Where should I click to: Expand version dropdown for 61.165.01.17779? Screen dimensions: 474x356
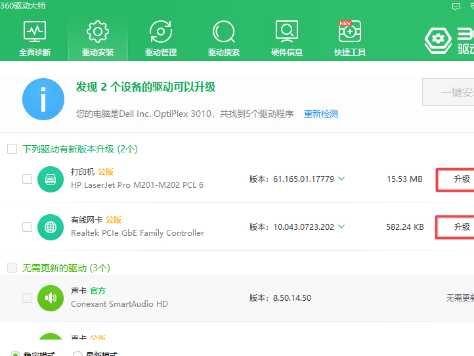coord(341,179)
